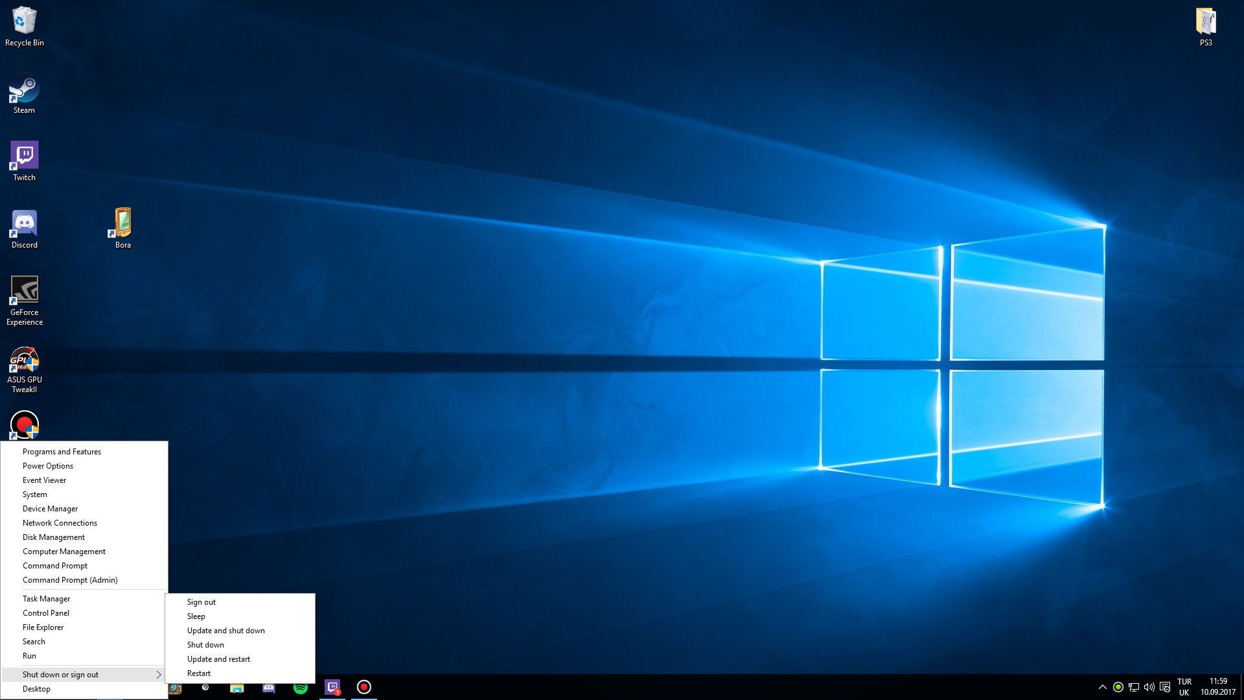Select Restart from shutdown submenu
Screen dimensions: 1244x700
point(199,673)
